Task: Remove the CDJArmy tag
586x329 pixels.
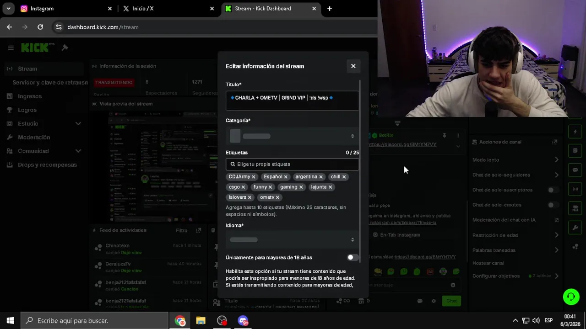Action: click(253, 177)
